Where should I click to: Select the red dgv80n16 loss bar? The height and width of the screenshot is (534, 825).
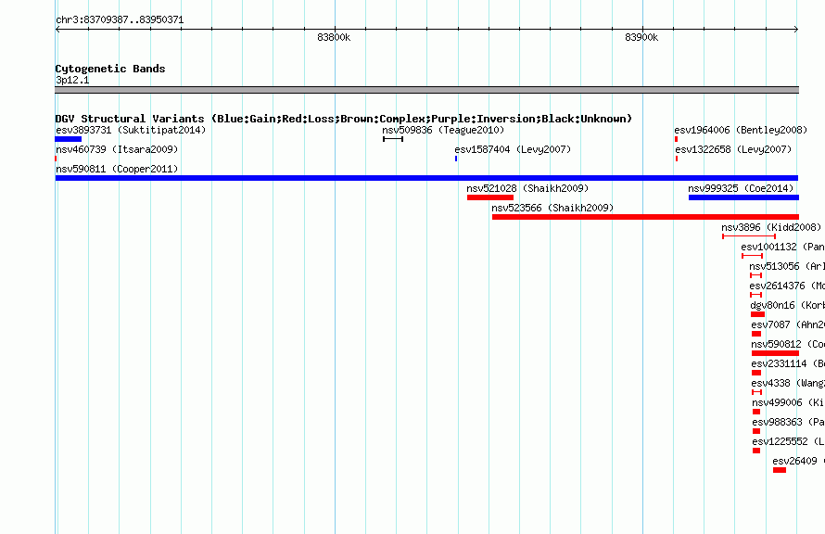757,314
